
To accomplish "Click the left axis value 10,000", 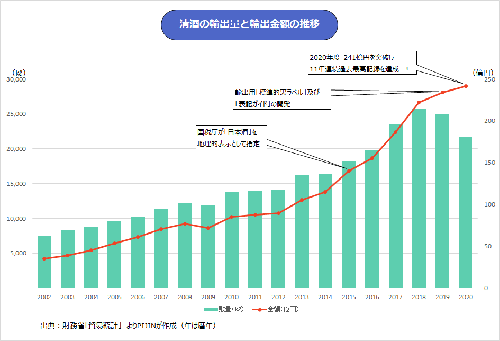I will pos(16,219).
